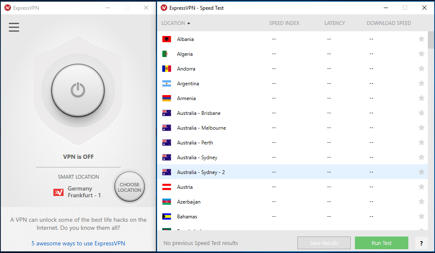Click the Bahamas flag icon

[166, 217]
